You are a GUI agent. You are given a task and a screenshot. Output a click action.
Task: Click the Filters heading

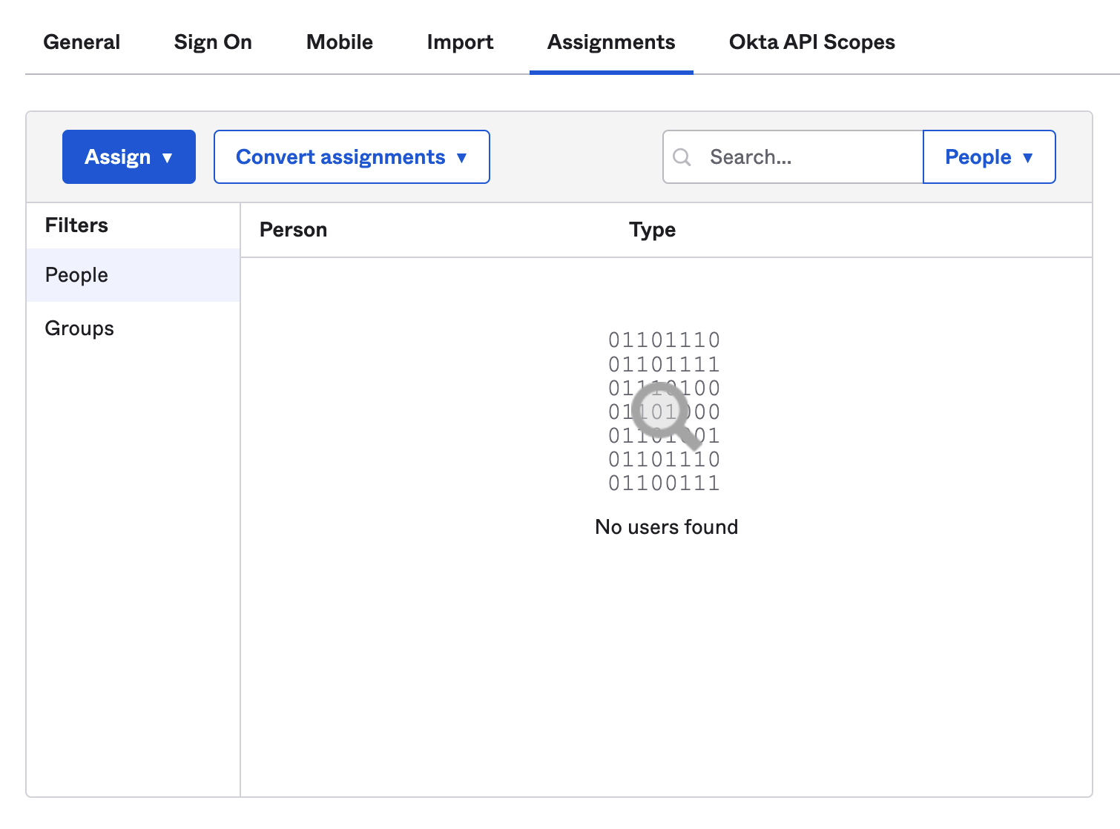click(x=76, y=225)
